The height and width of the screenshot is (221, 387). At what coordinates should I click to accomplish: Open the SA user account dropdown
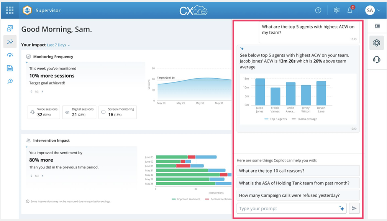[373, 10]
